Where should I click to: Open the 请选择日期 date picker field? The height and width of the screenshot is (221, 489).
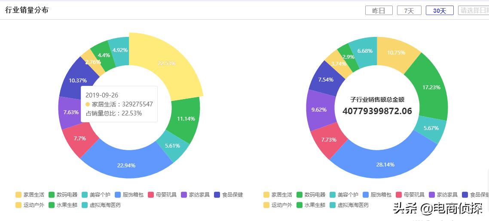(473, 11)
